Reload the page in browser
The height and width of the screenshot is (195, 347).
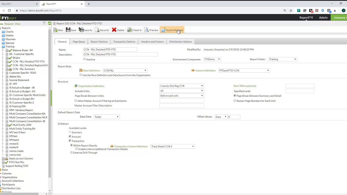pyautogui.click(x=9, y=11)
